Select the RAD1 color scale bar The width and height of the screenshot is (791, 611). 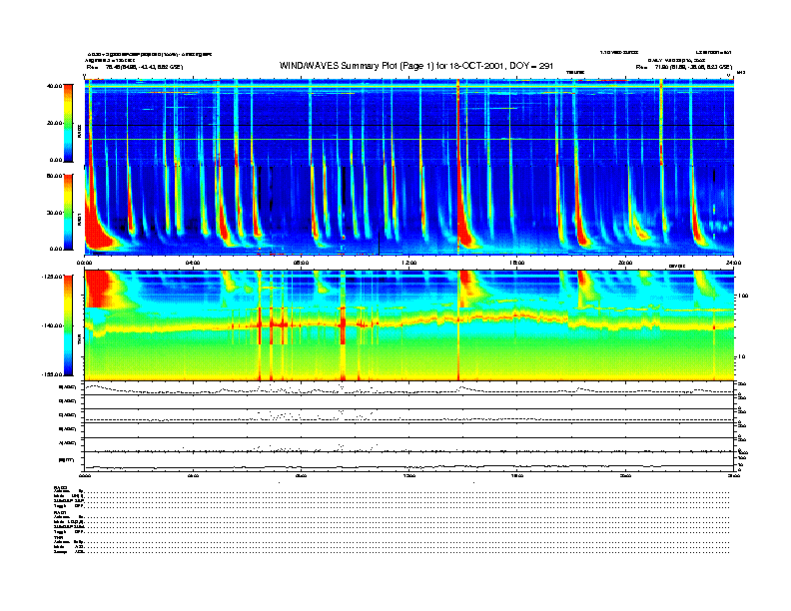click(68, 212)
